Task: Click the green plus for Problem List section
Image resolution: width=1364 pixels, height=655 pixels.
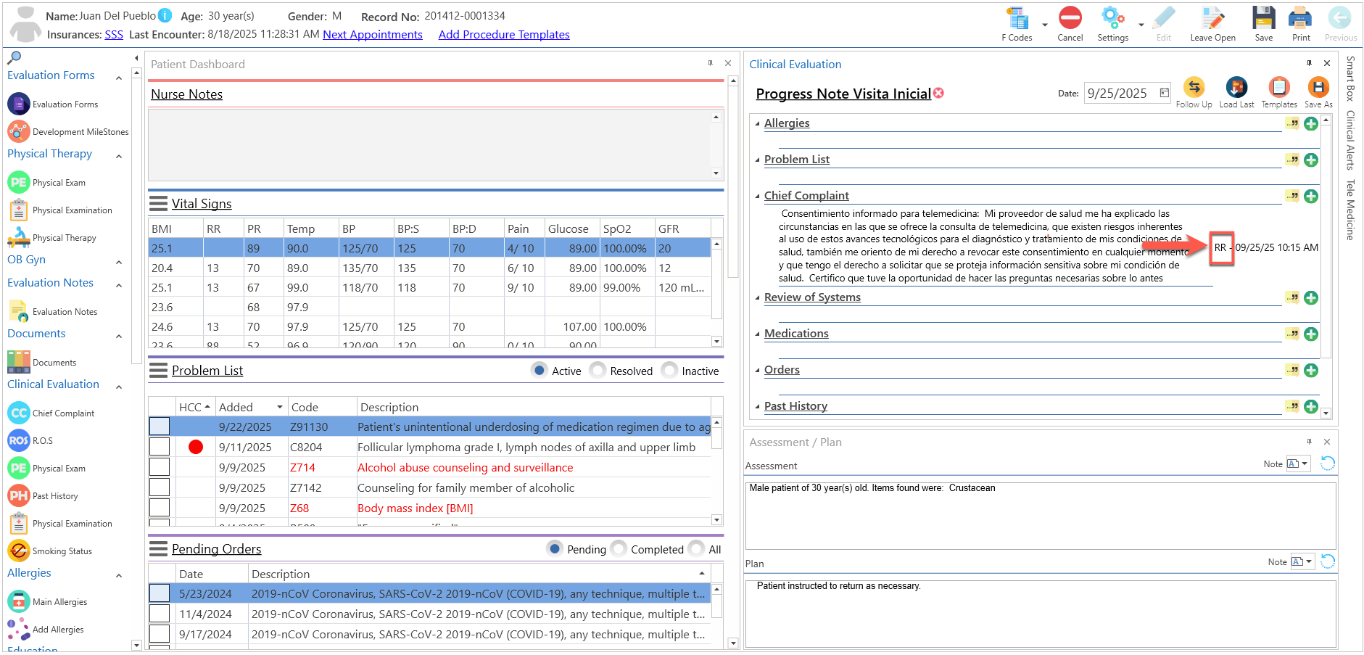Action: click(1311, 160)
